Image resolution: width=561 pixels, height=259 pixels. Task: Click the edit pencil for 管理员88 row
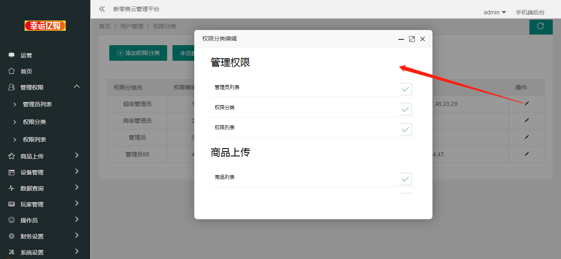click(527, 154)
